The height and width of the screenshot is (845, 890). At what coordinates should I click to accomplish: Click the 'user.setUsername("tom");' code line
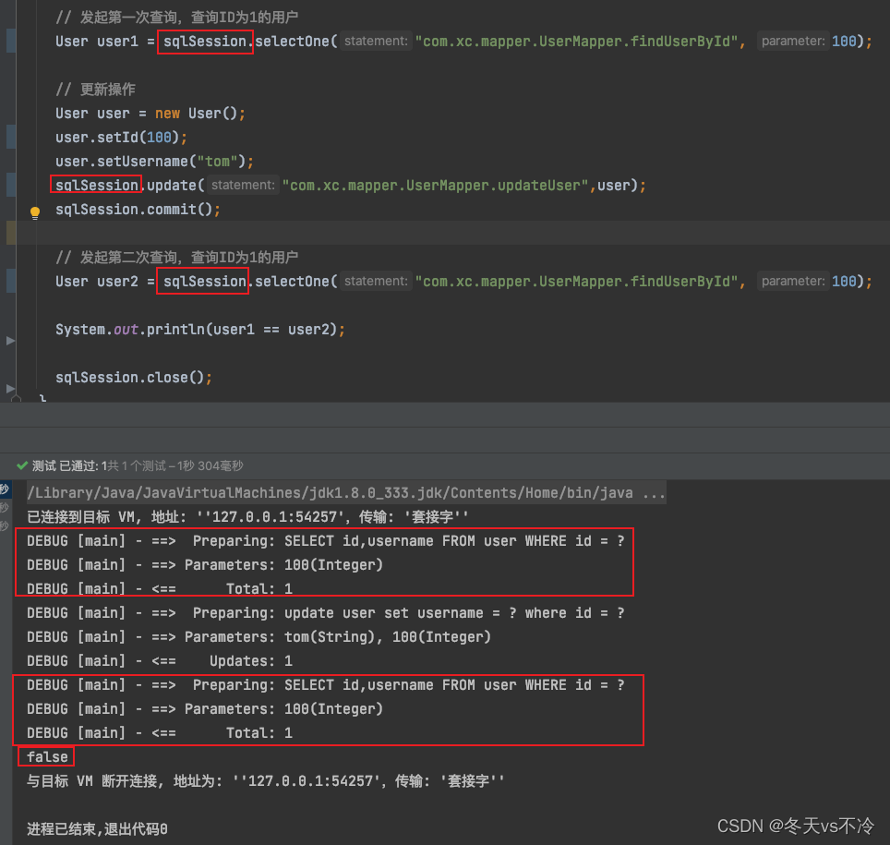(x=154, y=162)
